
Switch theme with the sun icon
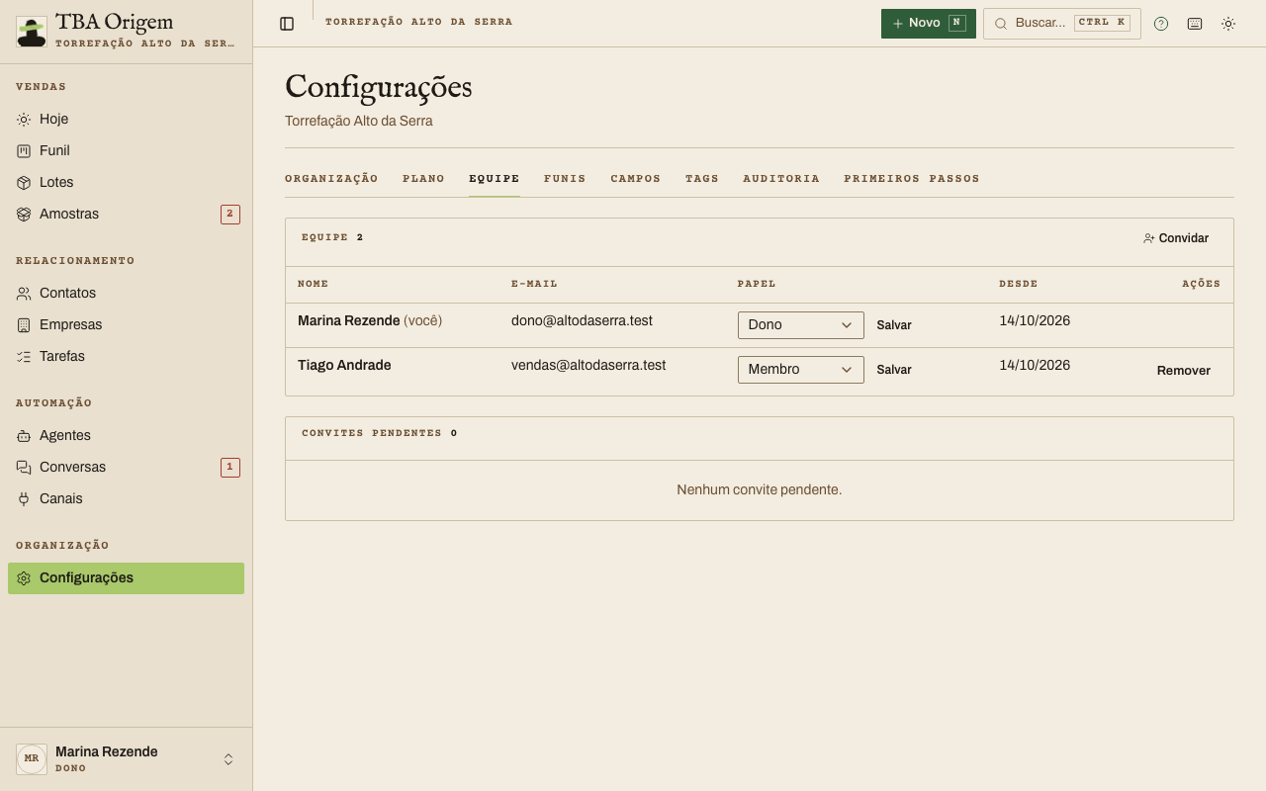(x=1228, y=24)
